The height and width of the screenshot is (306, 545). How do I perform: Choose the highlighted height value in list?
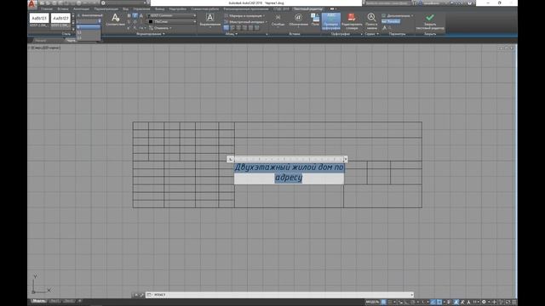pos(89,26)
